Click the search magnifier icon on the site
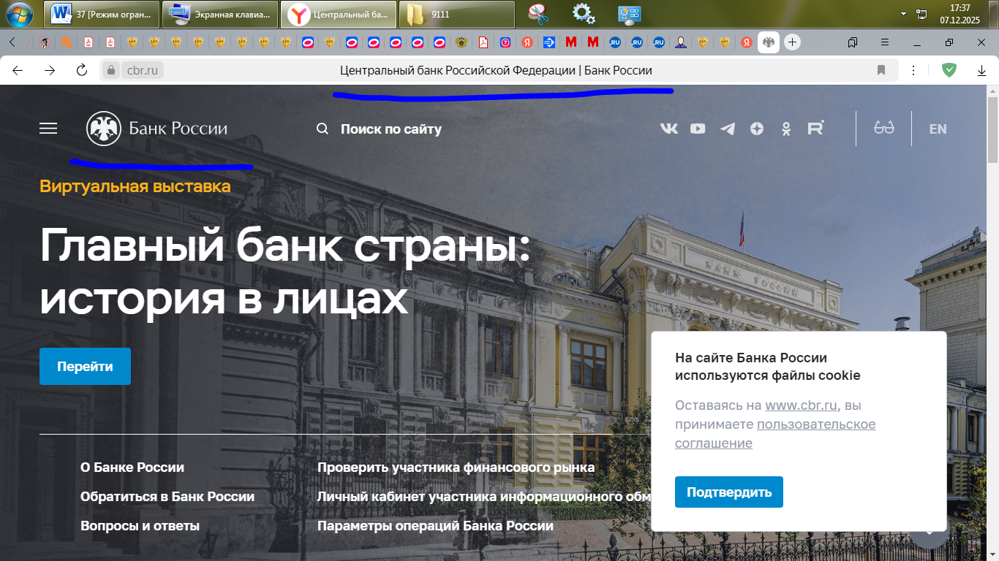Viewport: 999px width, 561px height. pos(322,129)
